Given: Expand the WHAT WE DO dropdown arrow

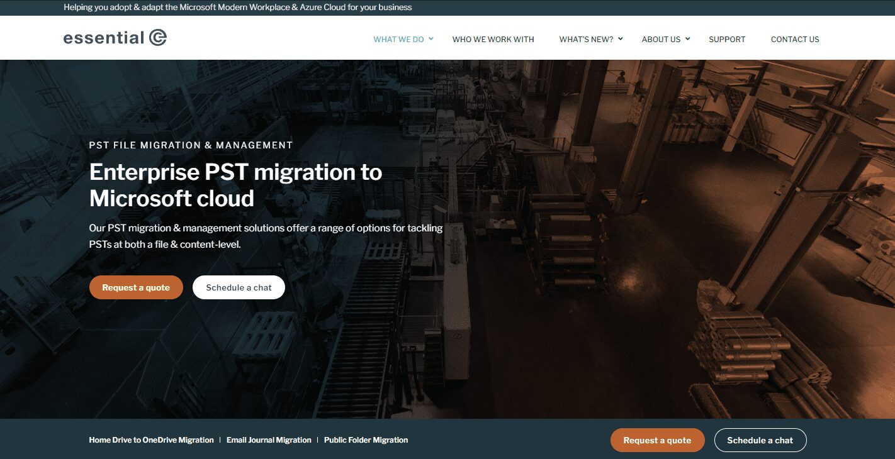Looking at the screenshot, I should pos(431,39).
